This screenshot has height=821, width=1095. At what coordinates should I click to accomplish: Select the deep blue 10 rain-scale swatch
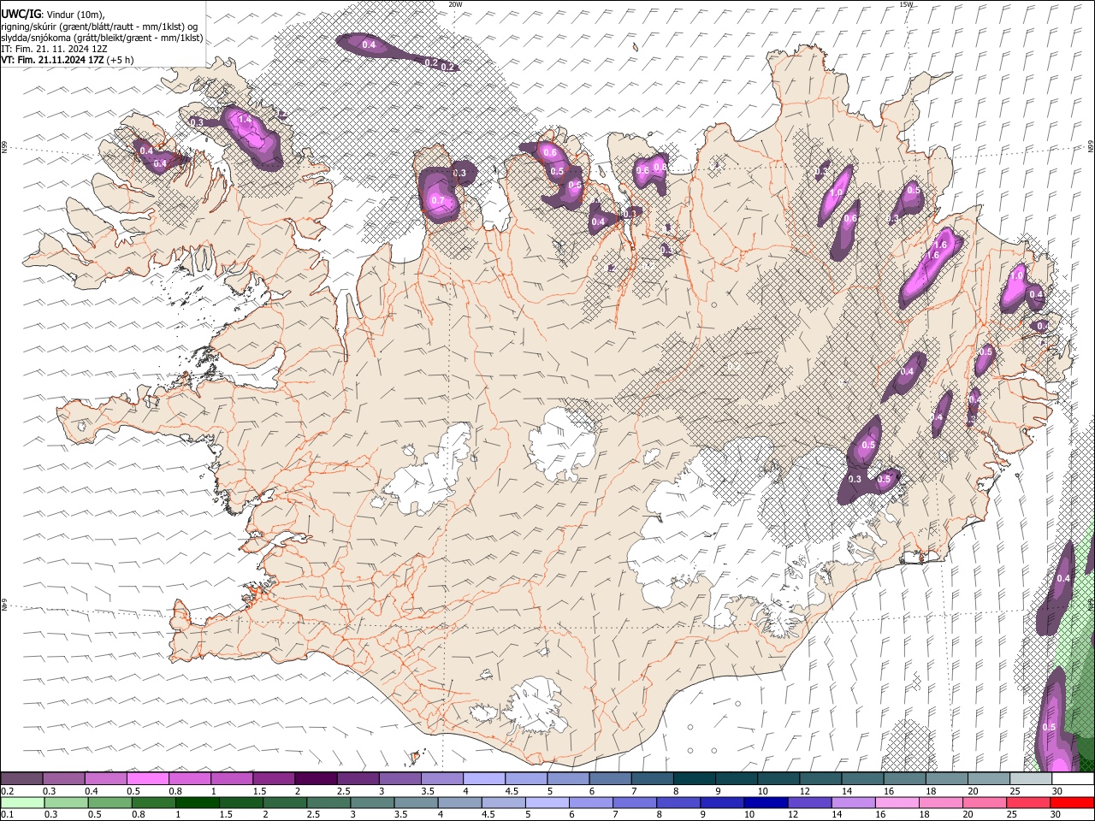(765, 802)
